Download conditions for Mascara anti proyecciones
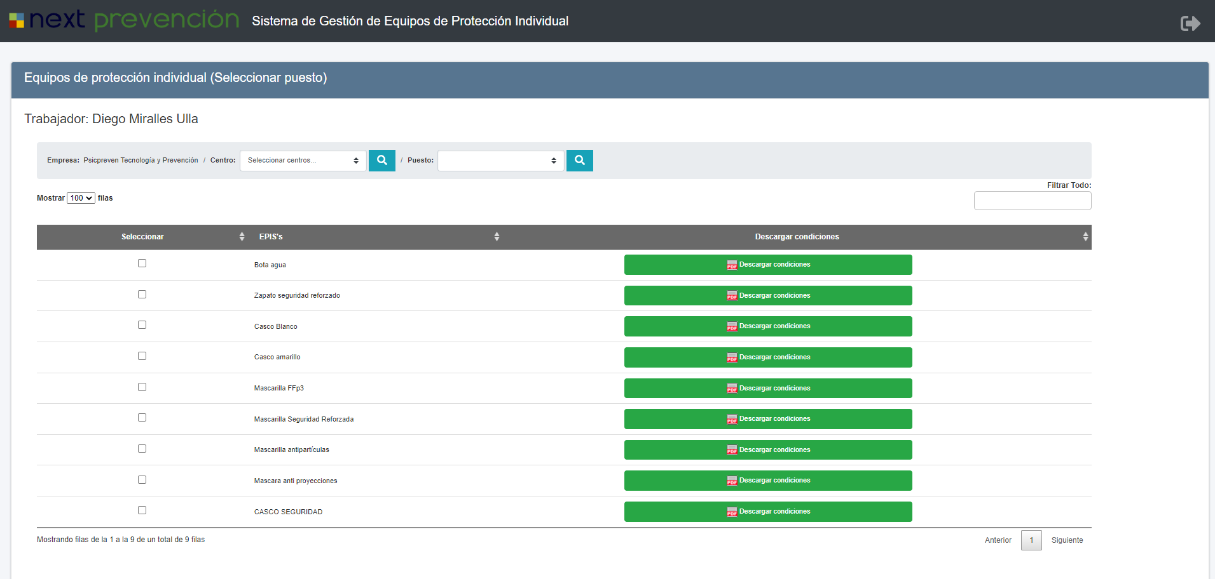Screen dimensions: 1215x579 point(767,481)
